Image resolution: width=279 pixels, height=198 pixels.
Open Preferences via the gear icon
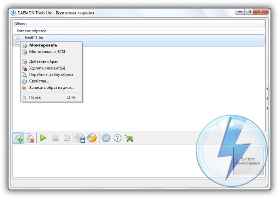pos(106,138)
